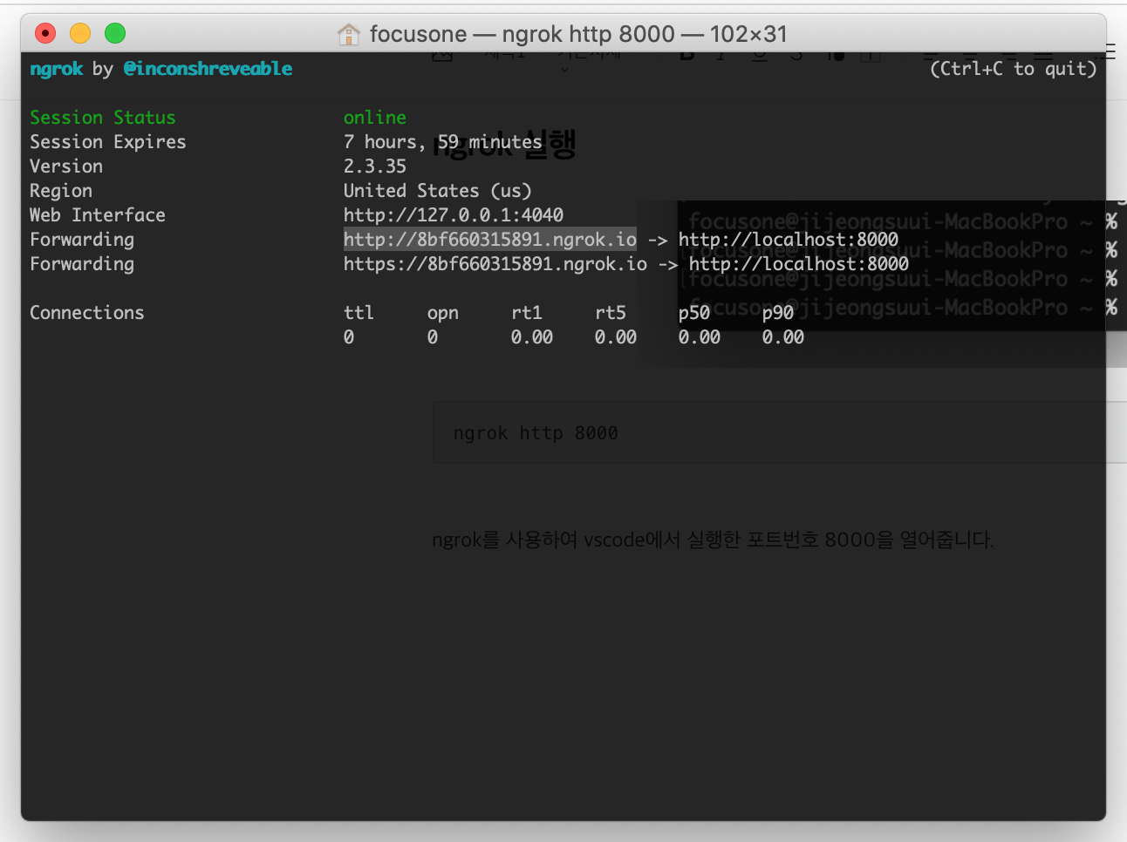The image size is (1127, 842).
Task: Click the 'opn' column header
Action: pyautogui.click(x=443, y=313)
